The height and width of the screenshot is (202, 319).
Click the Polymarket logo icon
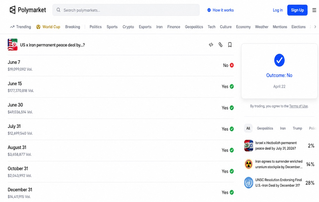[13, 10]
